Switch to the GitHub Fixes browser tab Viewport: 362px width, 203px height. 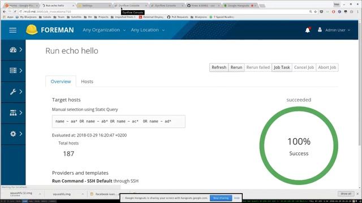[203, 5]
